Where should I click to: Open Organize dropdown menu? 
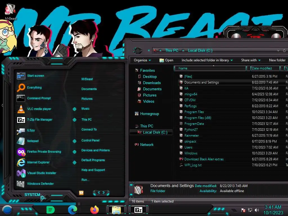pos(142,60)
